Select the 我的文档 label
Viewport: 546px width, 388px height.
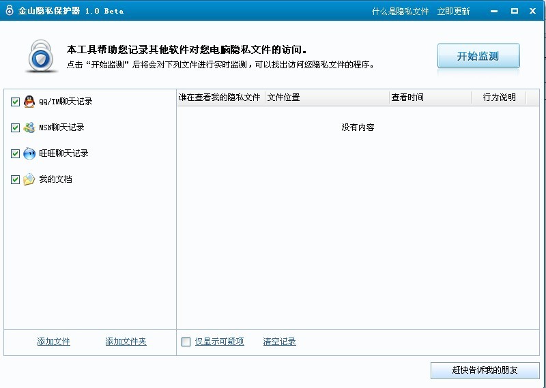55,179
